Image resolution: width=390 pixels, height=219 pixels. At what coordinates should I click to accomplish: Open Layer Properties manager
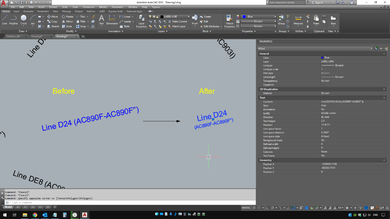[141, 21]
